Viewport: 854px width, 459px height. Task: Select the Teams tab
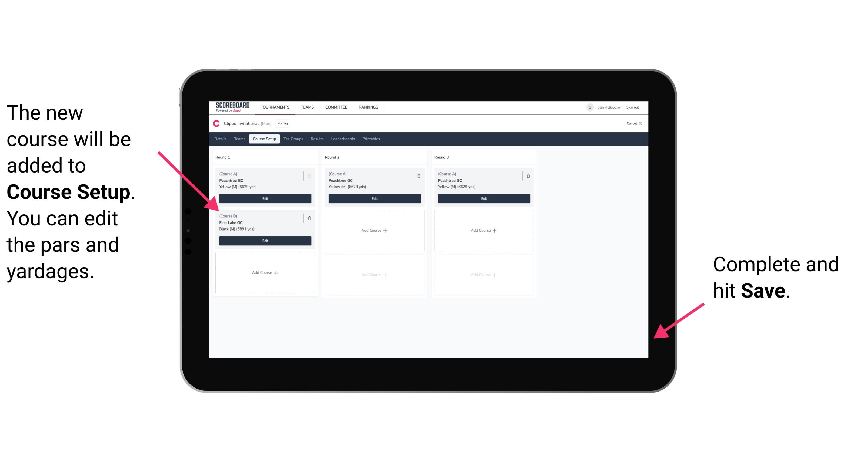click(239, 139)
